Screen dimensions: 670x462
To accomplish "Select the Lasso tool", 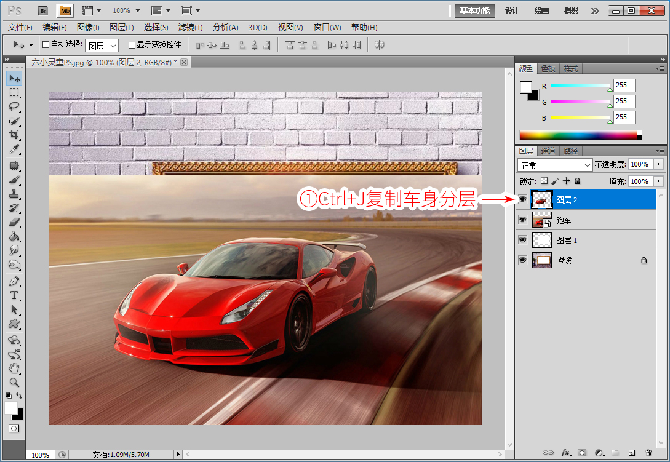I will pyautogui.click(x=15, y=106).
